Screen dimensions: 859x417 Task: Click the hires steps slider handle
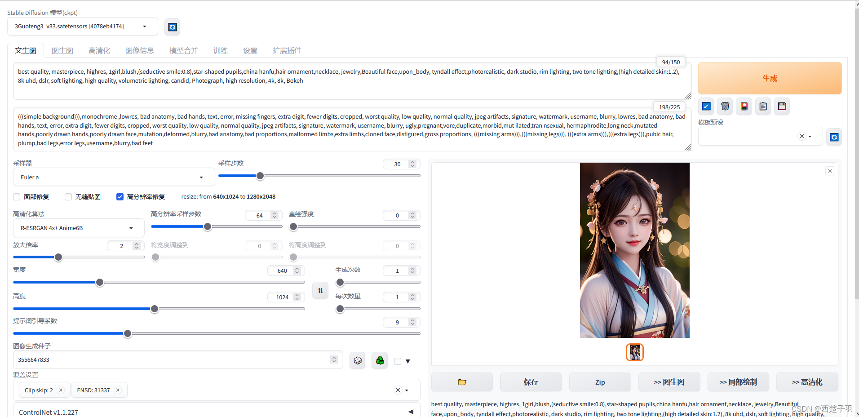[x=208, y=226]
